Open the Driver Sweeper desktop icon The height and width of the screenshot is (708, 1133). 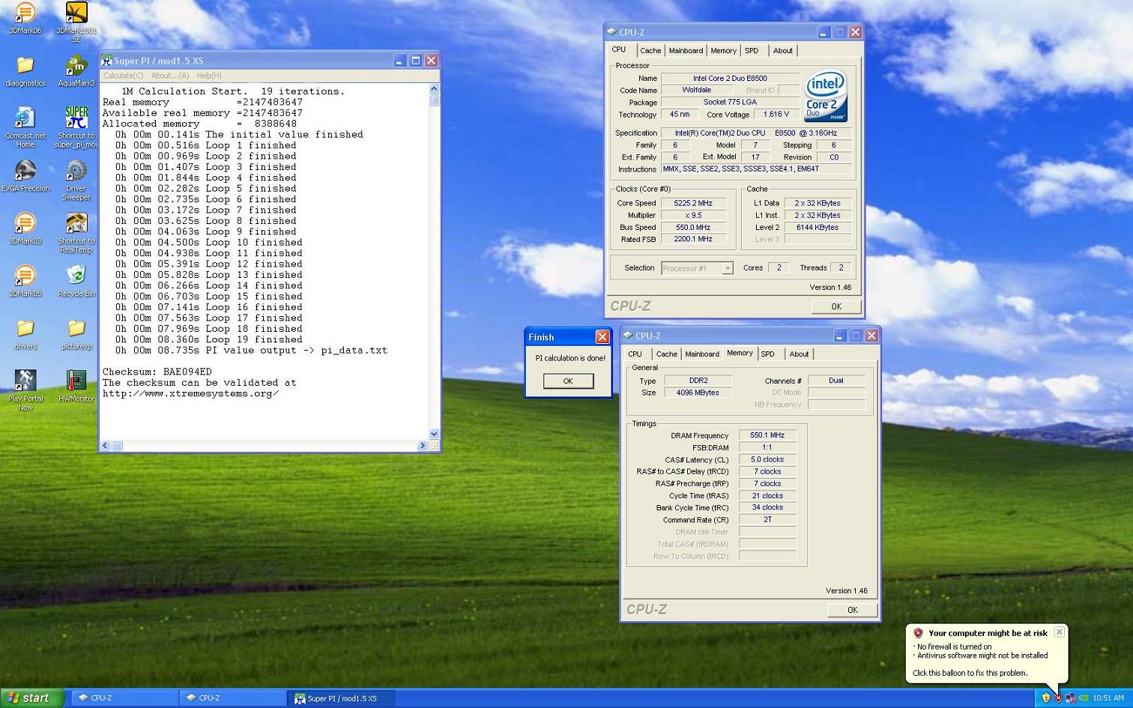coord(76,180)
